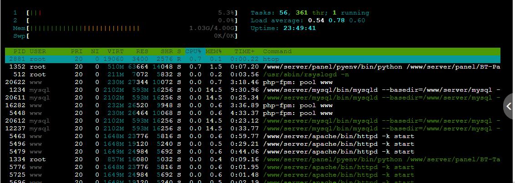Click the 0K/0K swap readout
The width and height of the screenshot is (515, 183).
(224, 36)
